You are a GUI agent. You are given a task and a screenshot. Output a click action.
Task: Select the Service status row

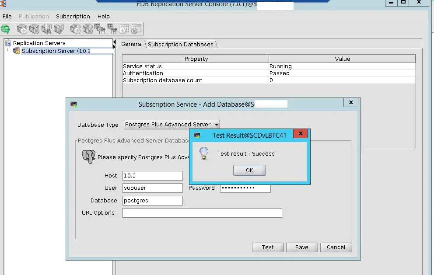(269, 66)
